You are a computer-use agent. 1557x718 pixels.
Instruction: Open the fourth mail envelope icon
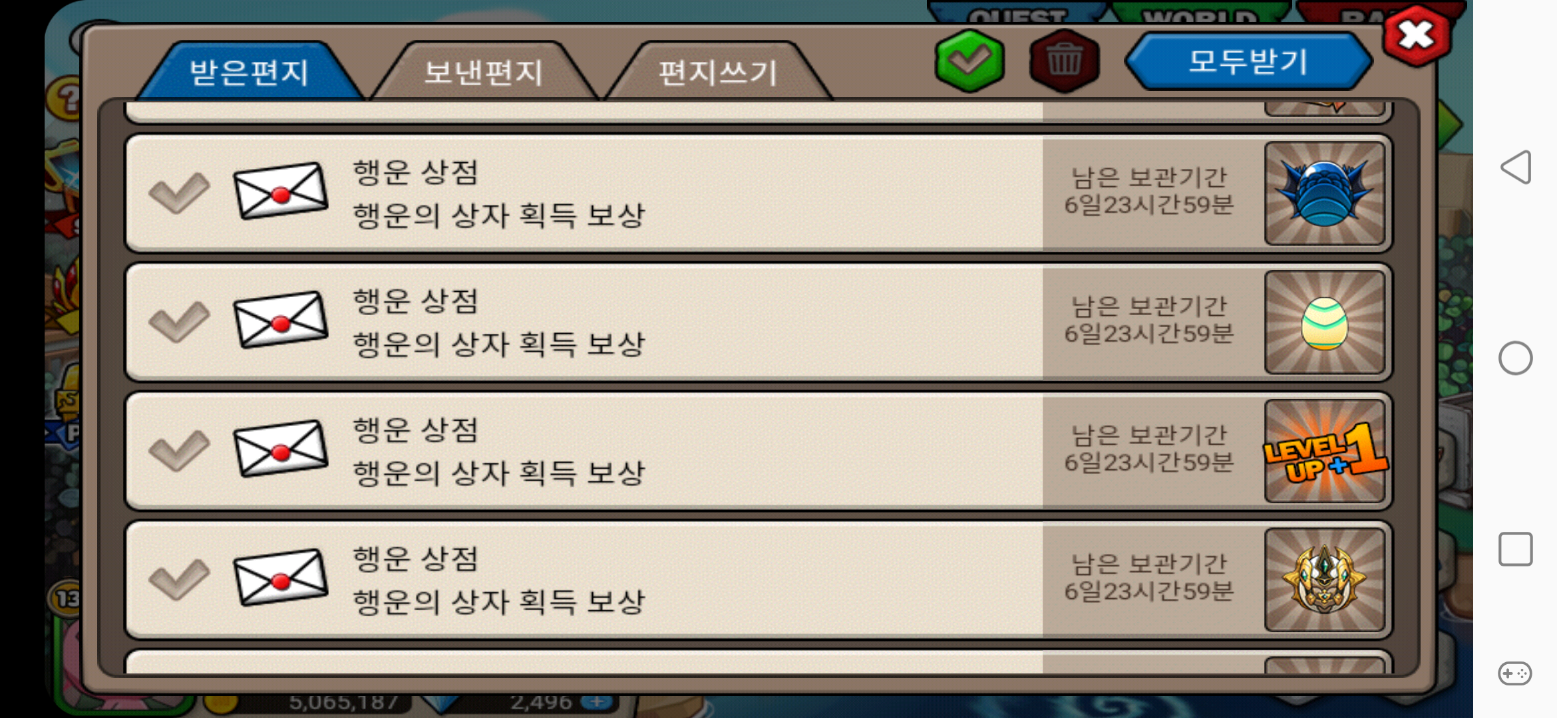pyautogui.click(x=280, y=578)
